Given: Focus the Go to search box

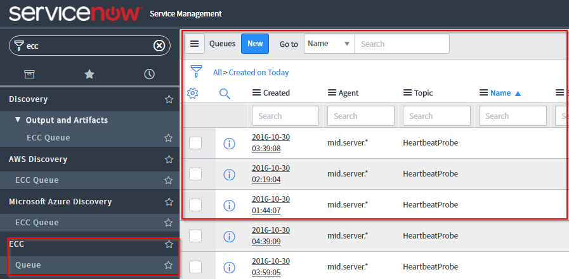Looking at the screenshot, I should [402, 44].
